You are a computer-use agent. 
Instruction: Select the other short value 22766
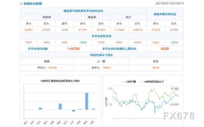(174, 30)
